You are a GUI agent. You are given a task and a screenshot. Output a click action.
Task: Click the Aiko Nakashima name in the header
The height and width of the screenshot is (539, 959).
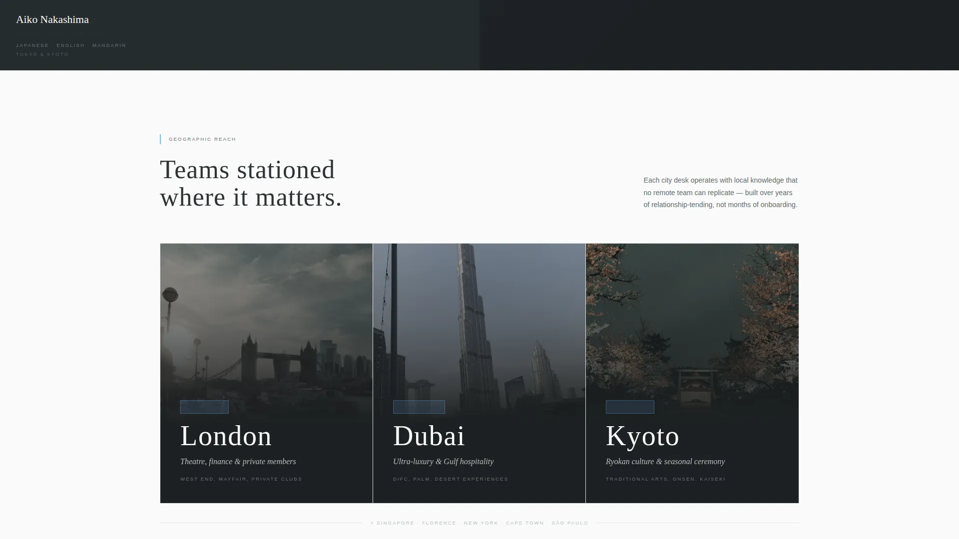52,19
